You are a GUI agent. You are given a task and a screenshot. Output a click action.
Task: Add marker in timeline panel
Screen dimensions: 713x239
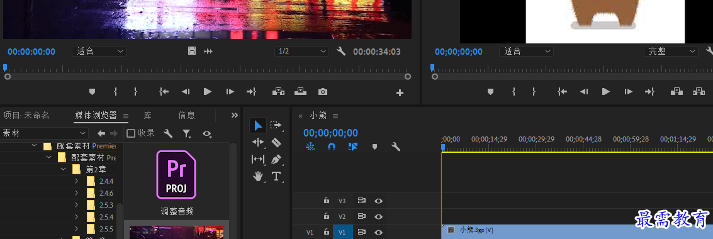pos(374,147)
